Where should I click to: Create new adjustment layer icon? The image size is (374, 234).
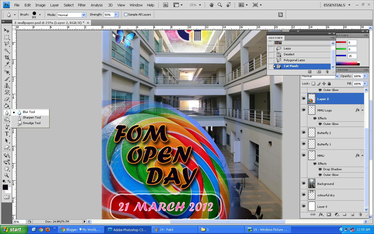(337, 214)
